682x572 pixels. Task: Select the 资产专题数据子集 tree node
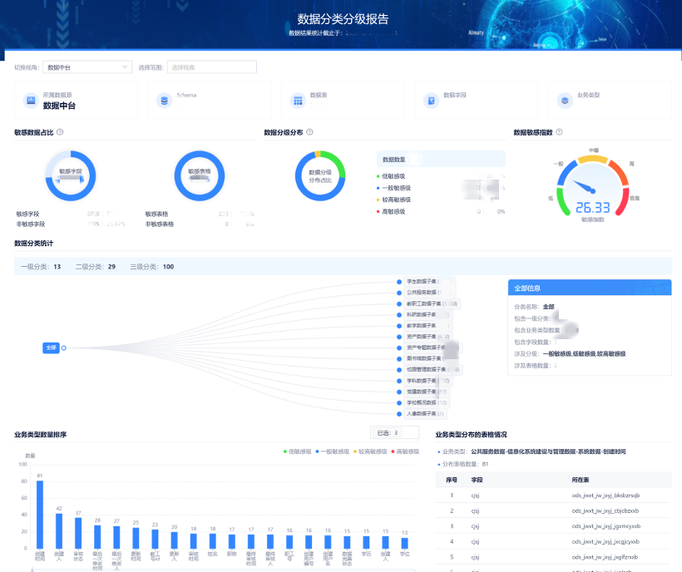click(x=432, y=348)
